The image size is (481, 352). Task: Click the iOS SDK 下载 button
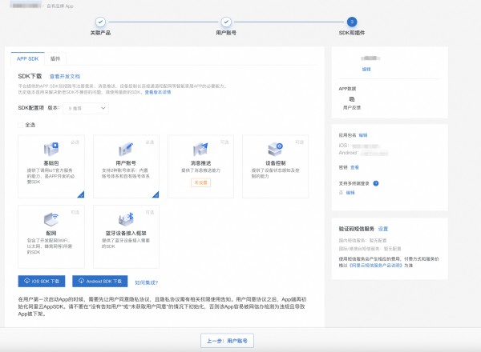coord(42,282)
